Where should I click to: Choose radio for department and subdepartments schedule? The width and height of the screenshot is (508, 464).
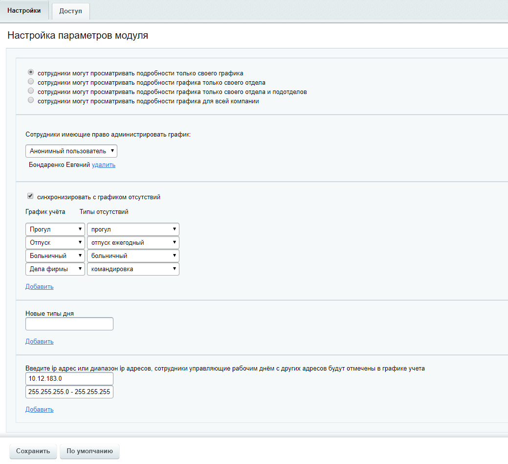31,91
